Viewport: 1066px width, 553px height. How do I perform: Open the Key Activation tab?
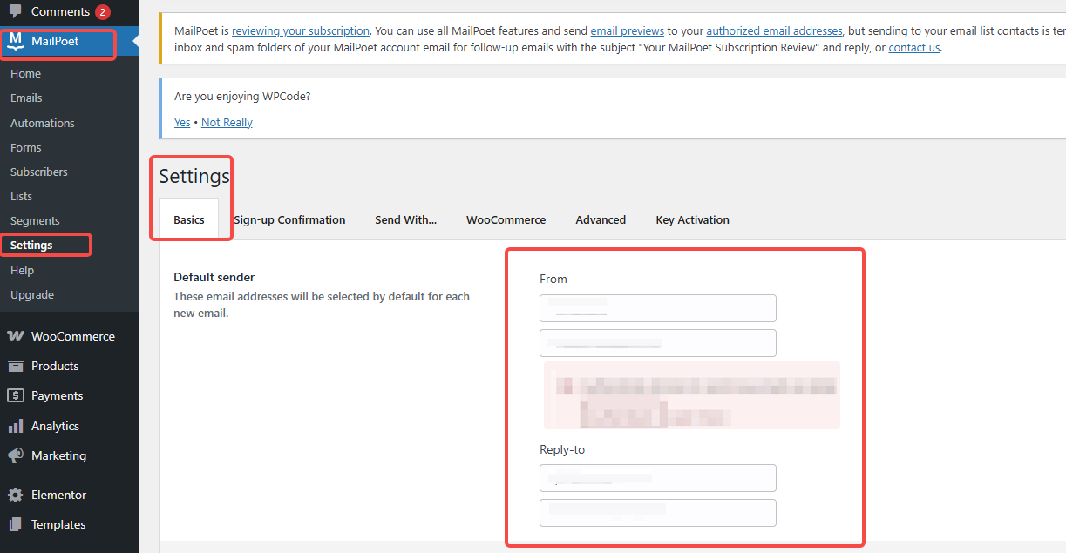pos(692,219)
